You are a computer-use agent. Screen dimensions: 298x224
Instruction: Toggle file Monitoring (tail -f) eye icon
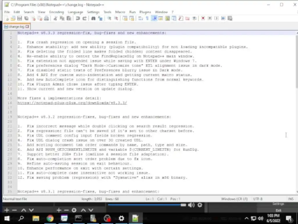pyautogui.click(x=194, y=18)
